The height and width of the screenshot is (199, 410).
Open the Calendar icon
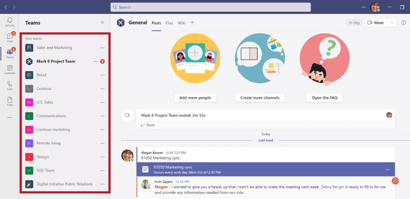coord(10,70)
